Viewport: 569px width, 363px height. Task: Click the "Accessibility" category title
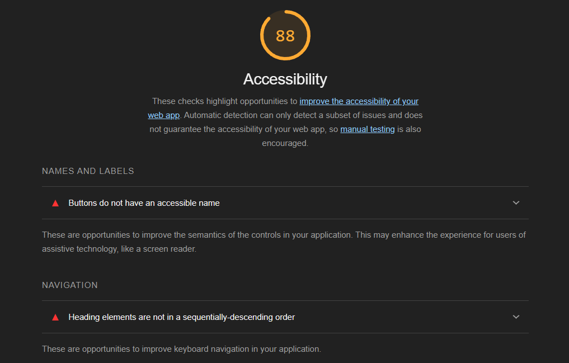285,79
